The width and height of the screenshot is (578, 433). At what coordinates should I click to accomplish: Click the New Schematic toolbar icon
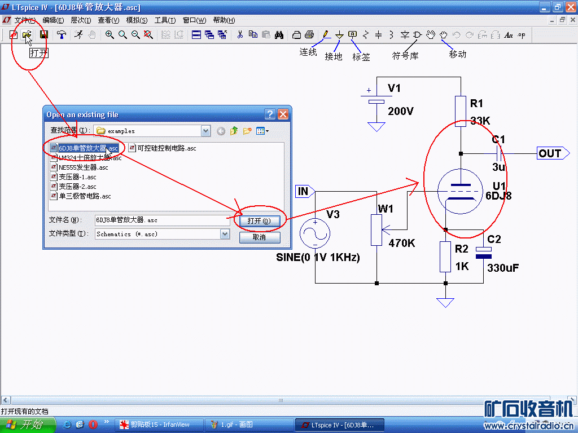point(14,34)
